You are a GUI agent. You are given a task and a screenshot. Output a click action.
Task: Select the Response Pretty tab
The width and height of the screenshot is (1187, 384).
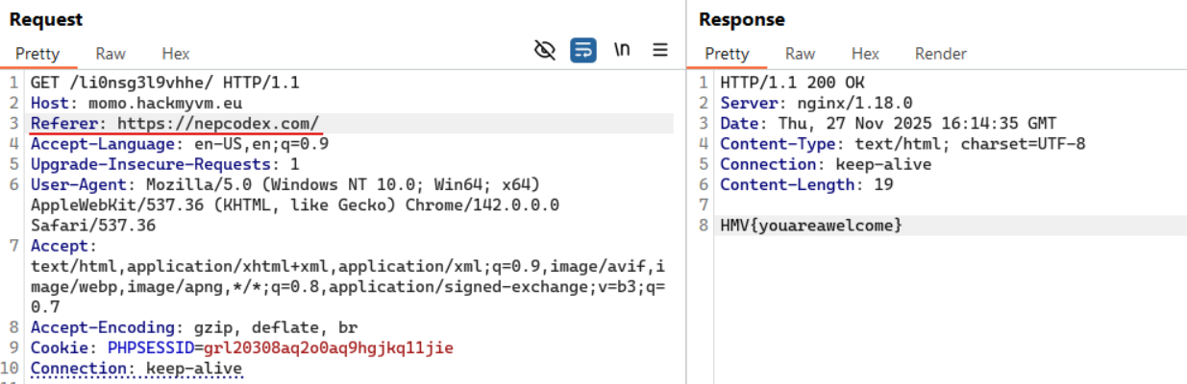click(727, 54)
